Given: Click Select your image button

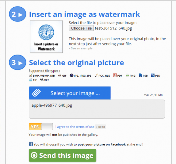Looking at the screenshot, I should [x=70, y=93].
